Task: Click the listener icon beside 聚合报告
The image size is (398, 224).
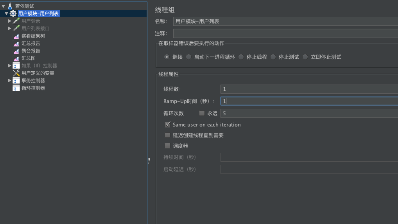Action: click(x=16, y=51)
